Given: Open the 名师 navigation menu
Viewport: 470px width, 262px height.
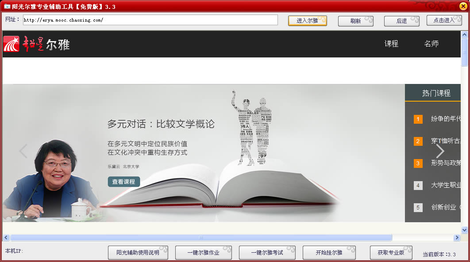Looking at the screenshot, I should 431,44.
